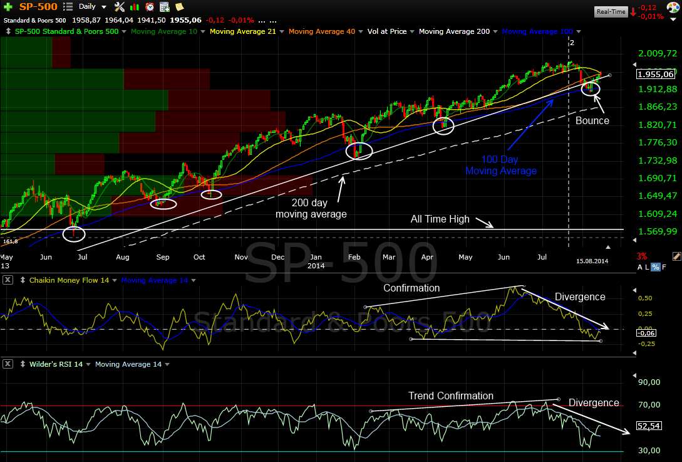Click the left-pointing triangle above the 90,00 RSI value
The width and height of the screenshot is (682, 462).
click(x=634, y=375)
